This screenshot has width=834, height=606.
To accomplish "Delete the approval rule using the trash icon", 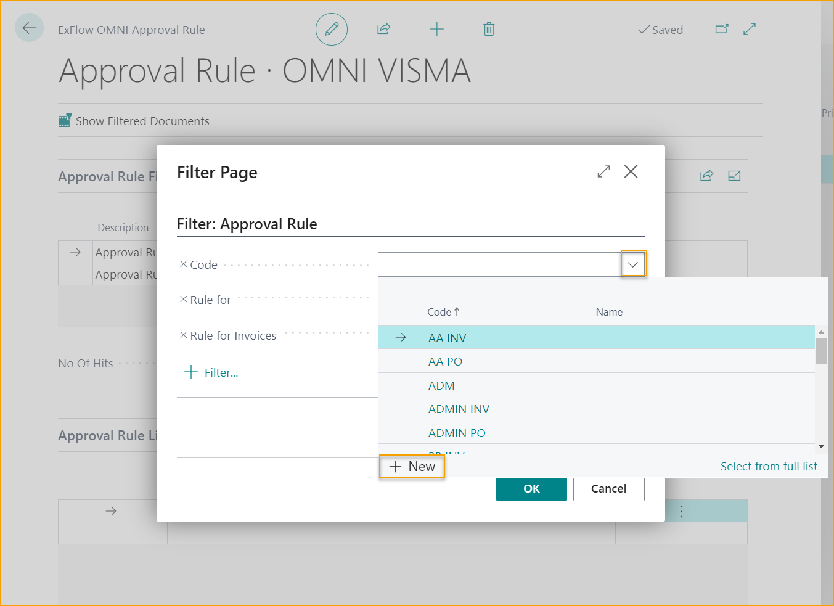I will pyautogui.click(x=489, y=29).
